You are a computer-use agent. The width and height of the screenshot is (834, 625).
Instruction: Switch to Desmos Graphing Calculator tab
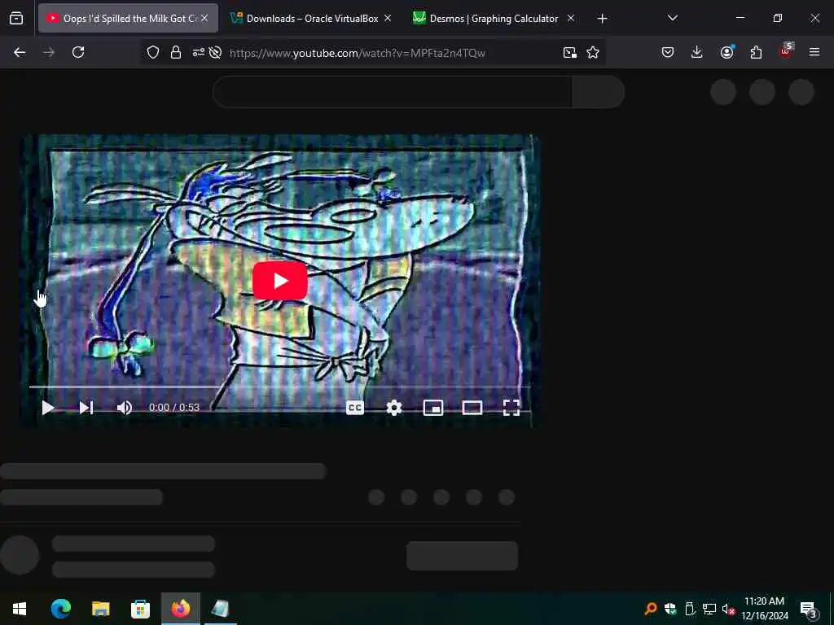coord(494,19)
